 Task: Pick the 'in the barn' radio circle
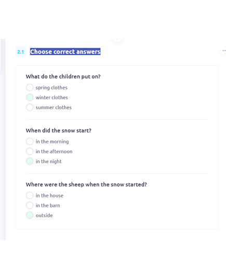pos(30,205)
